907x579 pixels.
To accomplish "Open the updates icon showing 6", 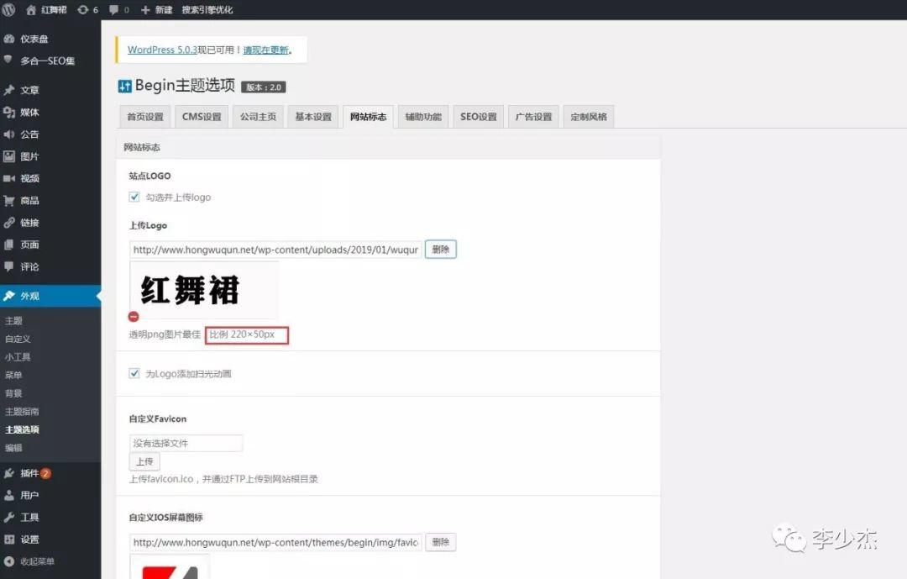I will (x=87, y=10).
